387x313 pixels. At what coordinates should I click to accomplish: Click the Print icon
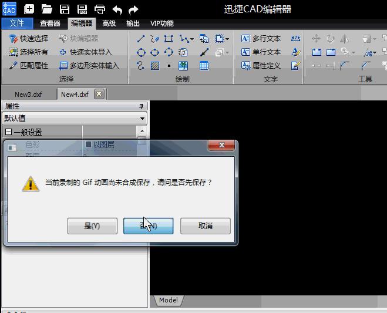tap(100, 9)
